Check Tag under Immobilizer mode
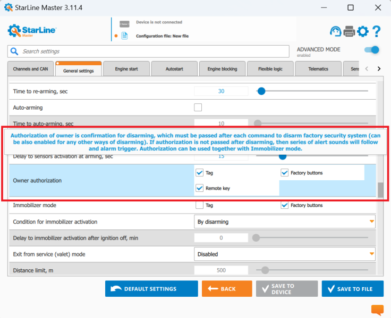 [x=199, y=205]
